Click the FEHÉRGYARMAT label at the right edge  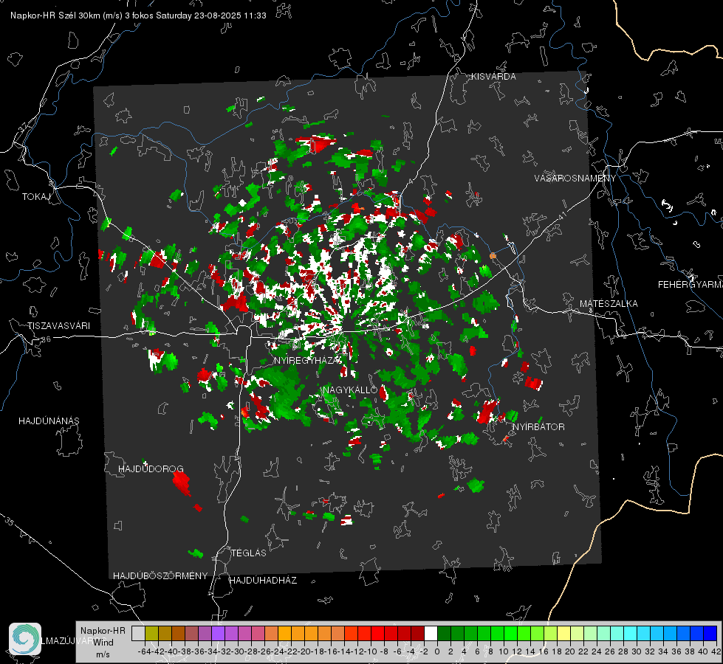(691, 285)
